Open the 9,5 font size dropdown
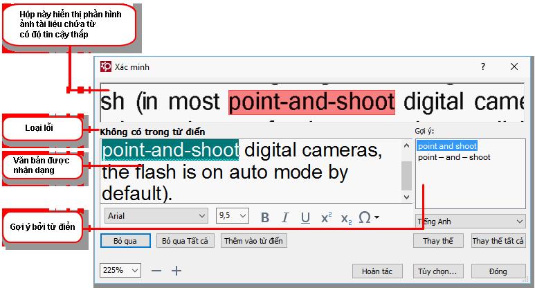 (x=233, y=216)
